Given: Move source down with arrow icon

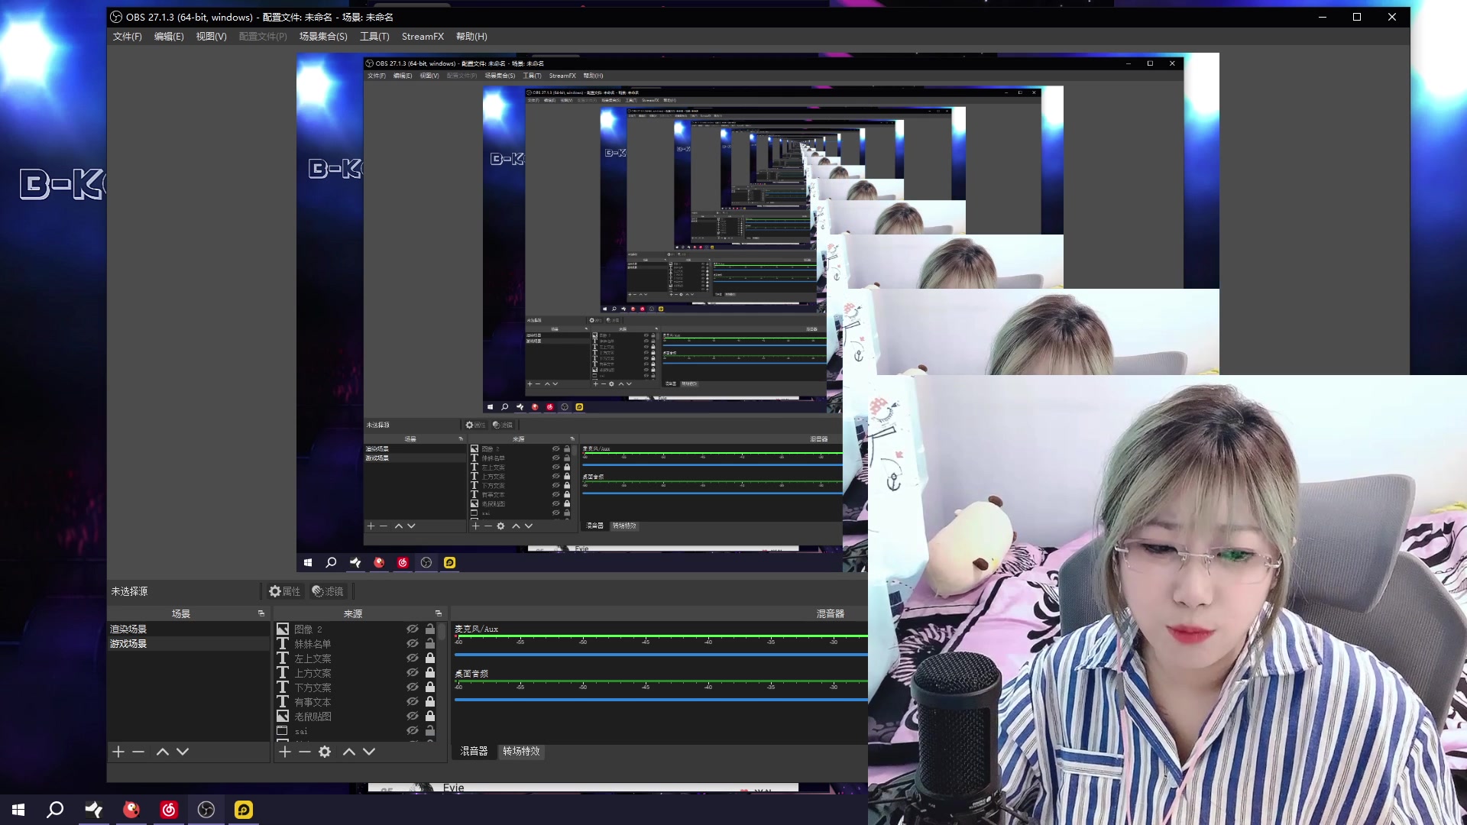Looking at the screenshot, I should [x=369, y=752].
